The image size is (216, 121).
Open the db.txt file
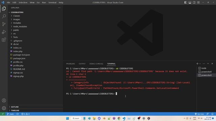tap(35, 44)
